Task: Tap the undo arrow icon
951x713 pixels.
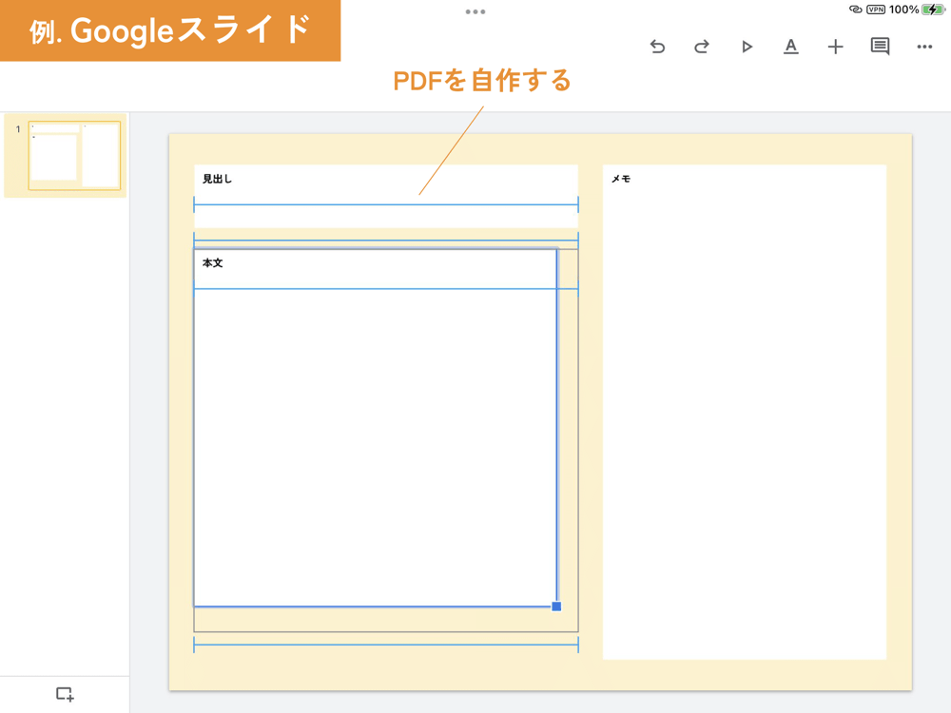Action: [x=657, y=47]
